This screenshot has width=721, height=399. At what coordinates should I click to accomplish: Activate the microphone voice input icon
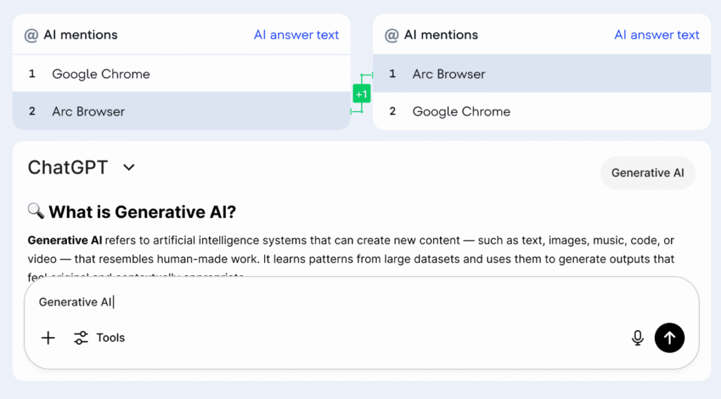(637, 338)
